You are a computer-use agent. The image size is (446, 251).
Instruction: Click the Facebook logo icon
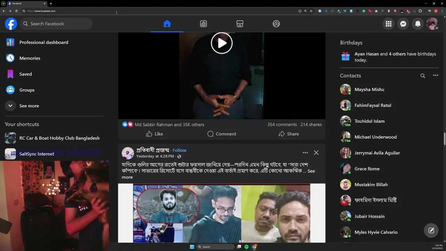coord(11,24)
